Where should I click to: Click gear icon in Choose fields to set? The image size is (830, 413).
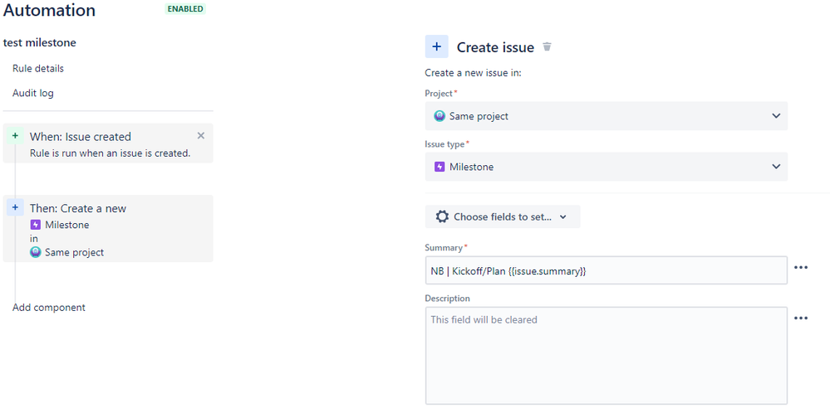(x=442, y=217)
